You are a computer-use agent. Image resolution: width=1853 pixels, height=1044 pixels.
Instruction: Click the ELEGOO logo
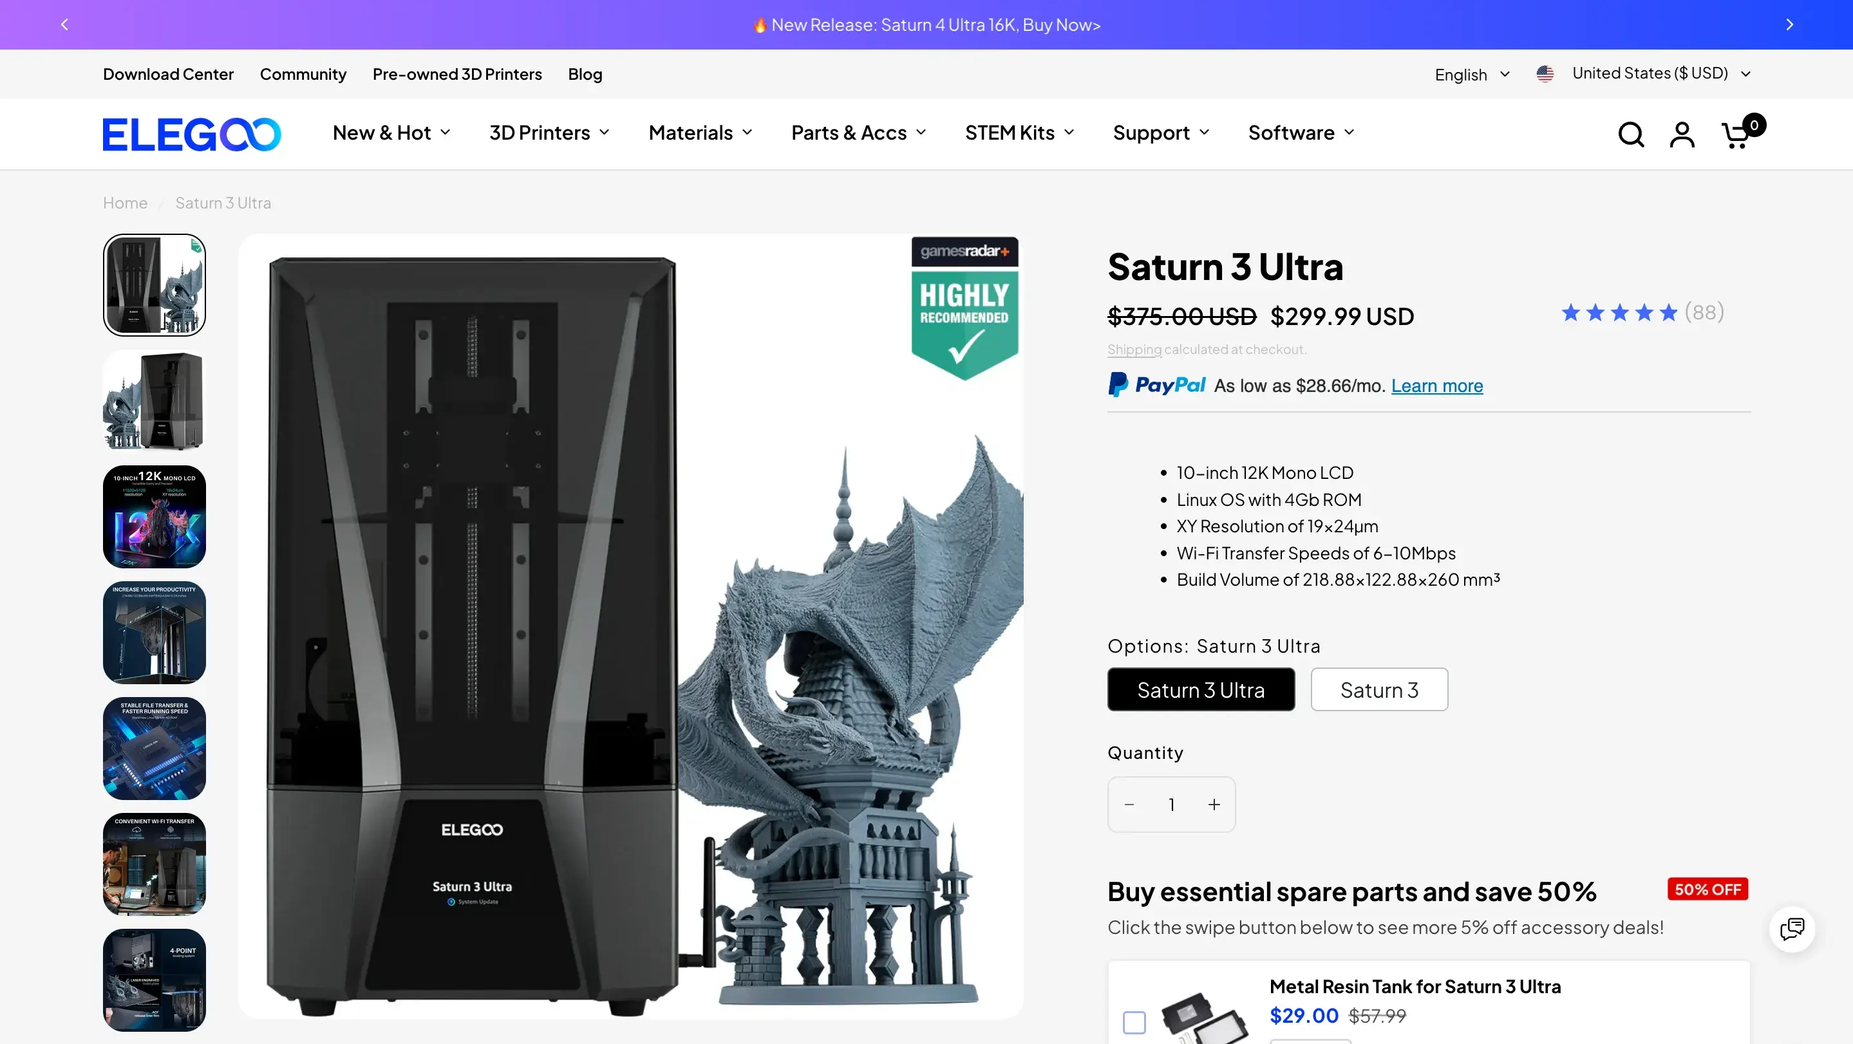coord(191,135)
